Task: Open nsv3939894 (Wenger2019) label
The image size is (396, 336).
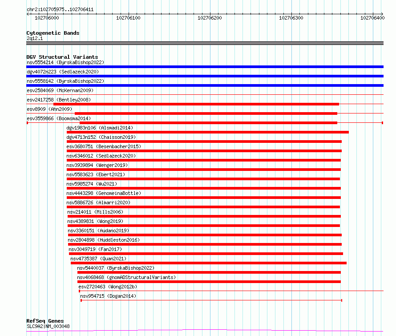Action: pos(97,165)
